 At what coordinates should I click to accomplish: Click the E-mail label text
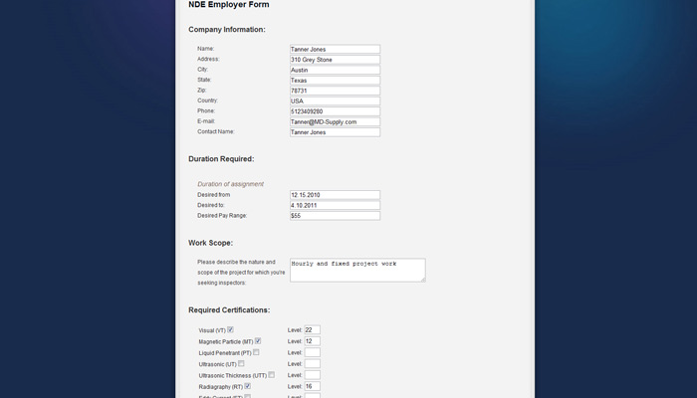coord(206,121)
